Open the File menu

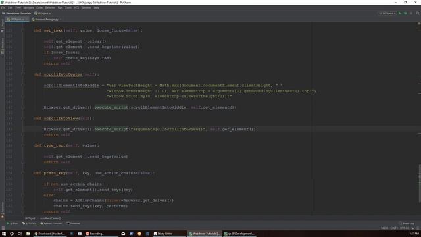(3, 7)
